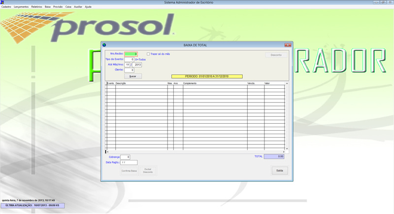The width and height of the screenshot is (394, 214).
Task: Click the Cobrança input field
Action: [125, 157]
